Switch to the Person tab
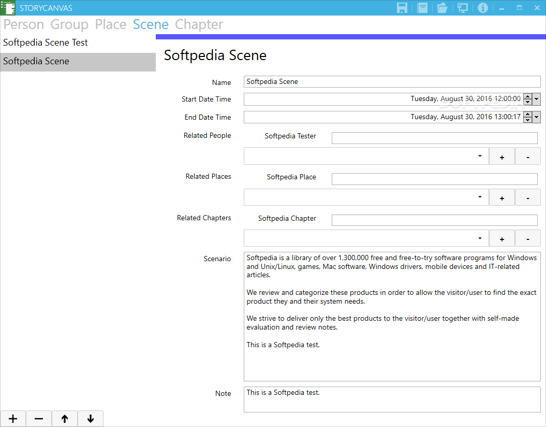Screen dimensions: 546x427 [24, 24]
